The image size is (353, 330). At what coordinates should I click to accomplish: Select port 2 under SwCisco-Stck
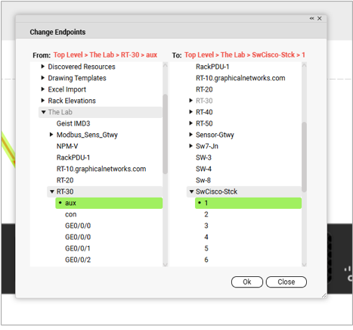(206, 214)
